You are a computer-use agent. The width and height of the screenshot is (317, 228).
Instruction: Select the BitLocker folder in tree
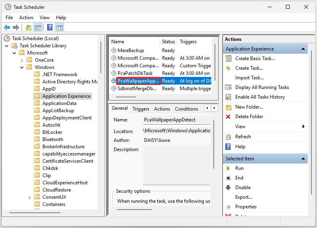click(48, 132)
